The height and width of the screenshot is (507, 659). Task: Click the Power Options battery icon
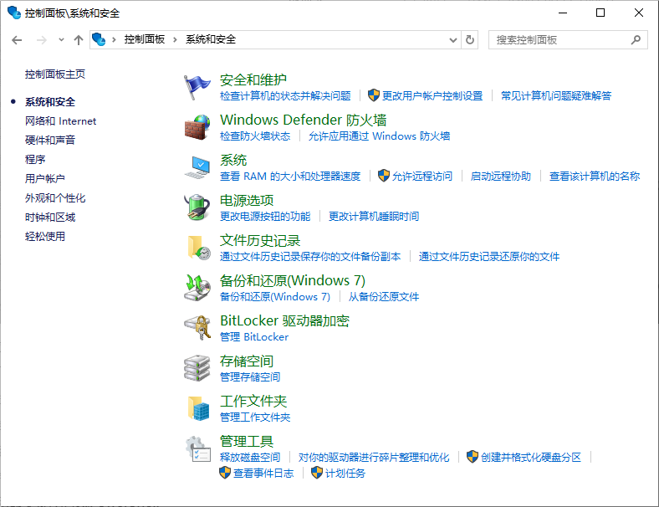197,207
